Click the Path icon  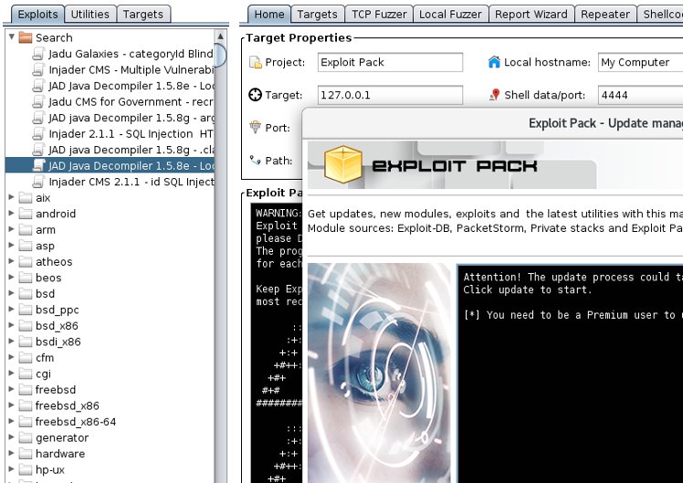click(x=256, y=161)
